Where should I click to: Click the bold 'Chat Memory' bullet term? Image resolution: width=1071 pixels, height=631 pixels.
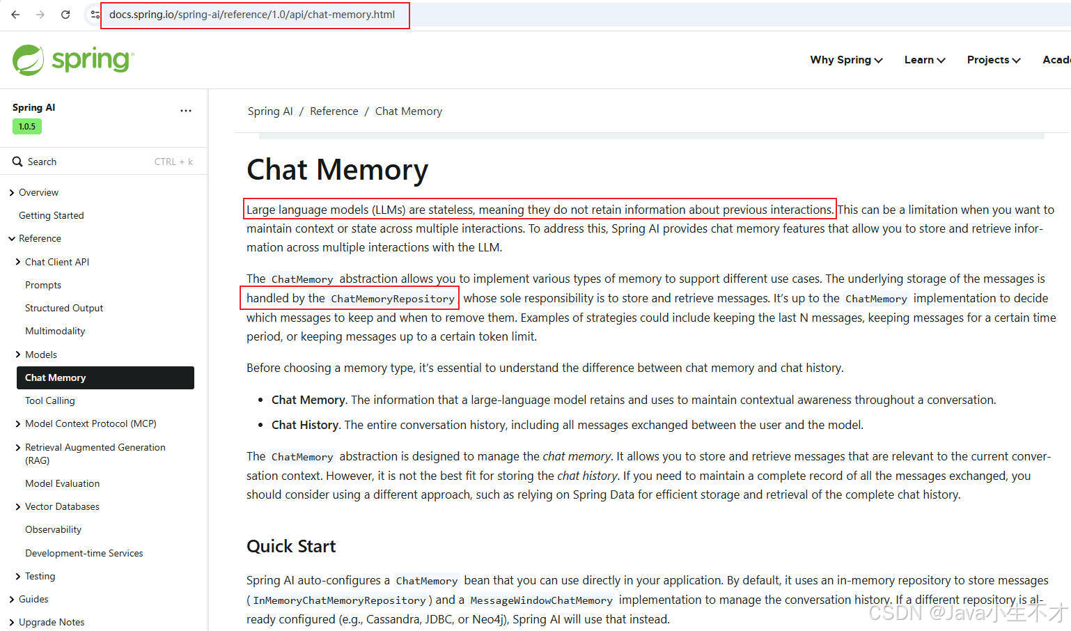pos(308,400)
